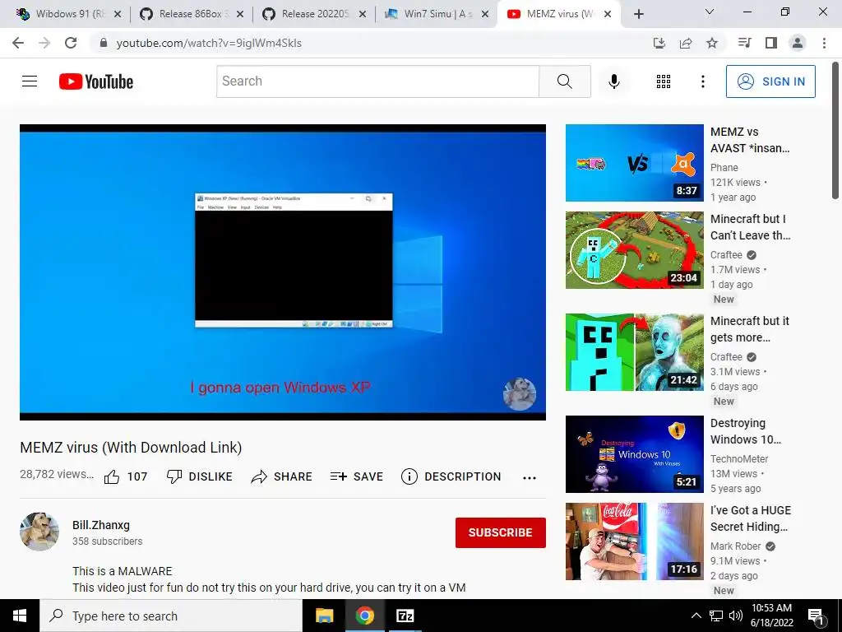
Task: Open Destroying Windows 10 video title
Action: 746,431
